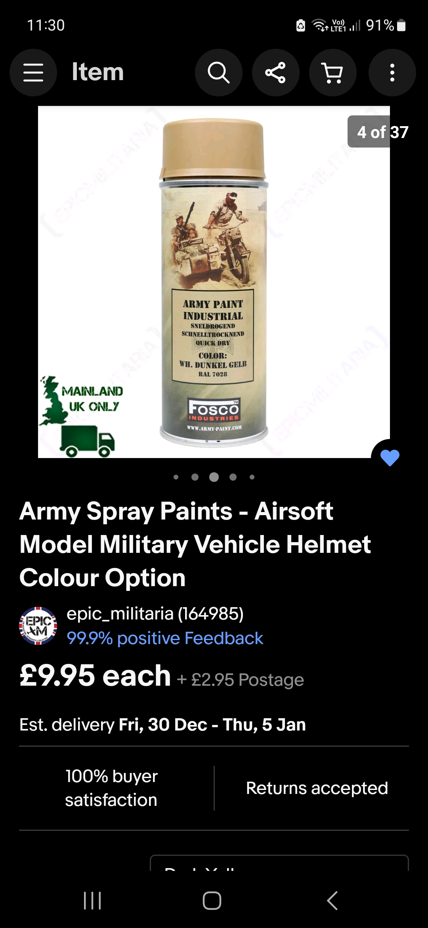Share this item listing
The image size is (428, 928).
276,73
